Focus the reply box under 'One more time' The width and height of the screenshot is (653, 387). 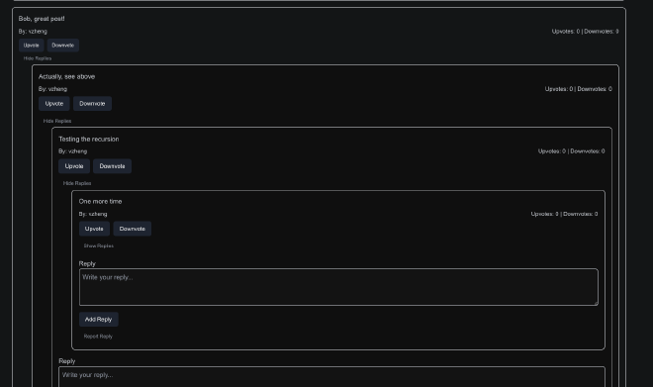[x=338, y=287]
